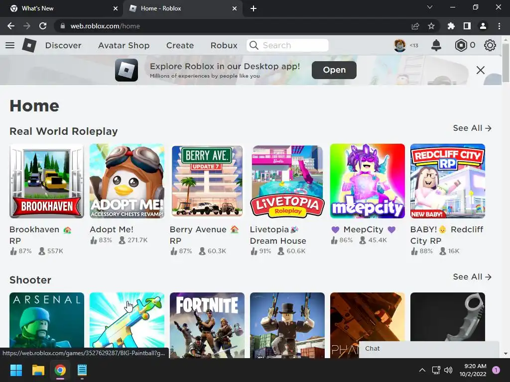Open the volume speaker tray icon
510x382 pixels.
448,370
